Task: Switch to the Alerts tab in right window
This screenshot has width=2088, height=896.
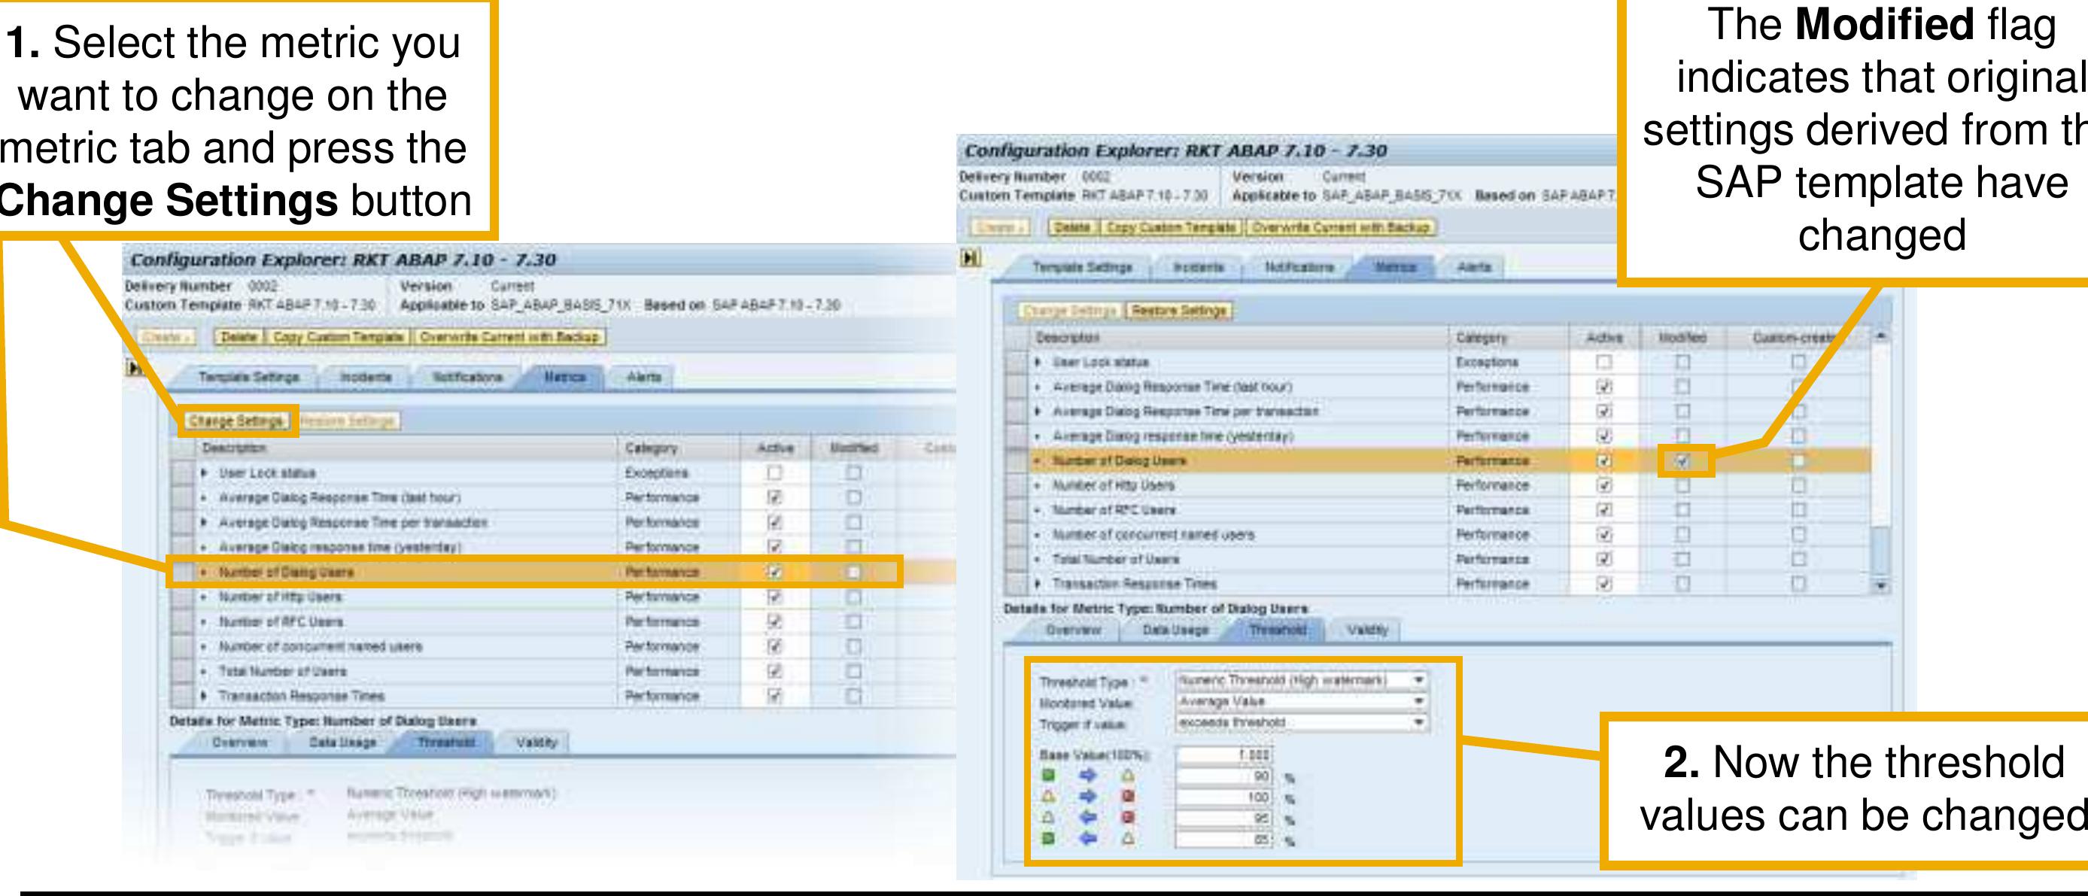Action: 1473,266
